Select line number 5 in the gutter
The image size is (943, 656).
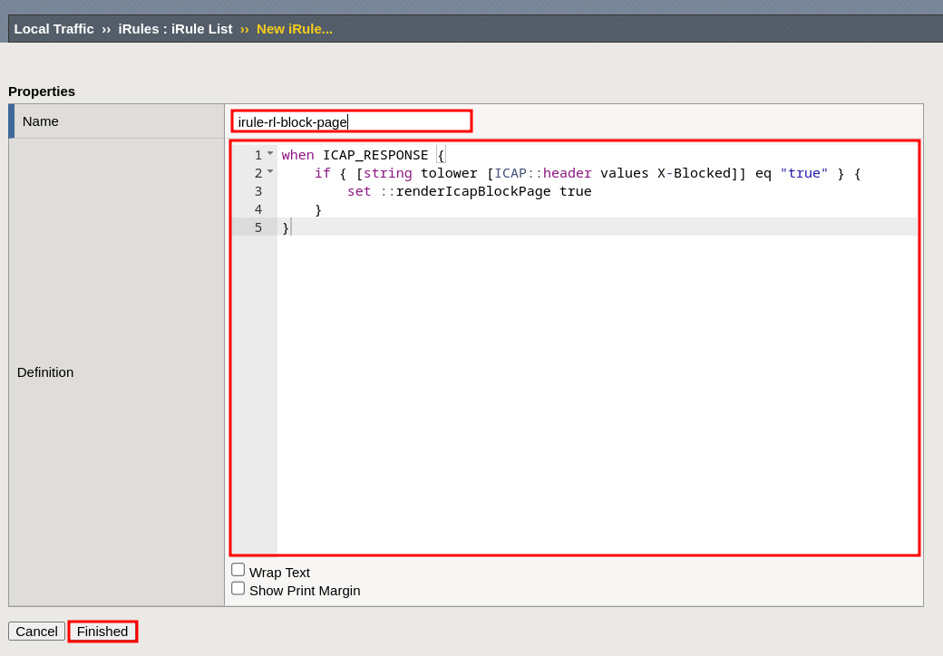coord(258,227)
